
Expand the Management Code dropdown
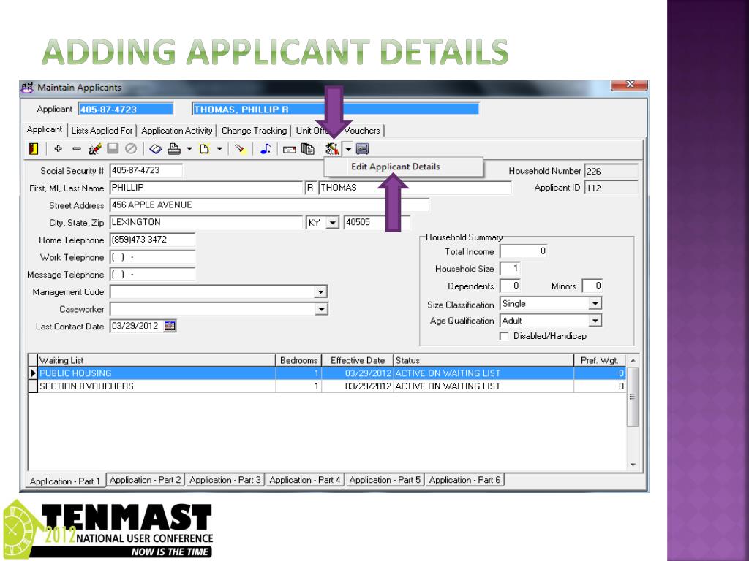pos(320,292)
